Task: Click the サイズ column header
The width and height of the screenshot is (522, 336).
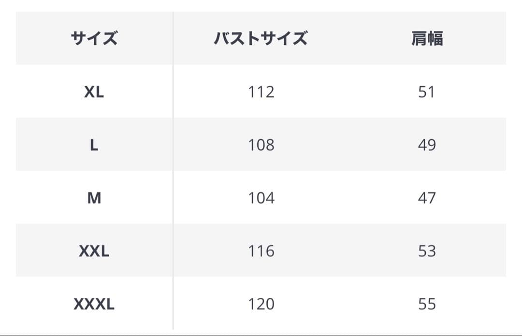Action: pyautogui.click(x=94, y=38)
